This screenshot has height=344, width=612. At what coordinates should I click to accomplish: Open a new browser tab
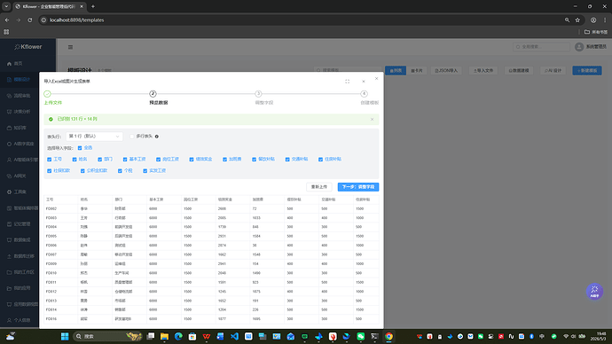point(93,6)
